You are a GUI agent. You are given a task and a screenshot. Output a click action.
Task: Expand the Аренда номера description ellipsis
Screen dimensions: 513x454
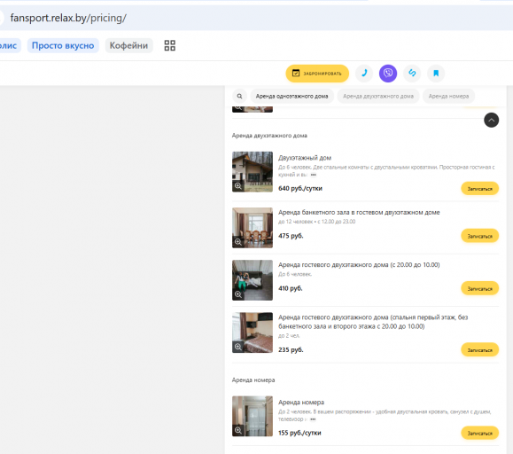[x=313, y=419]
